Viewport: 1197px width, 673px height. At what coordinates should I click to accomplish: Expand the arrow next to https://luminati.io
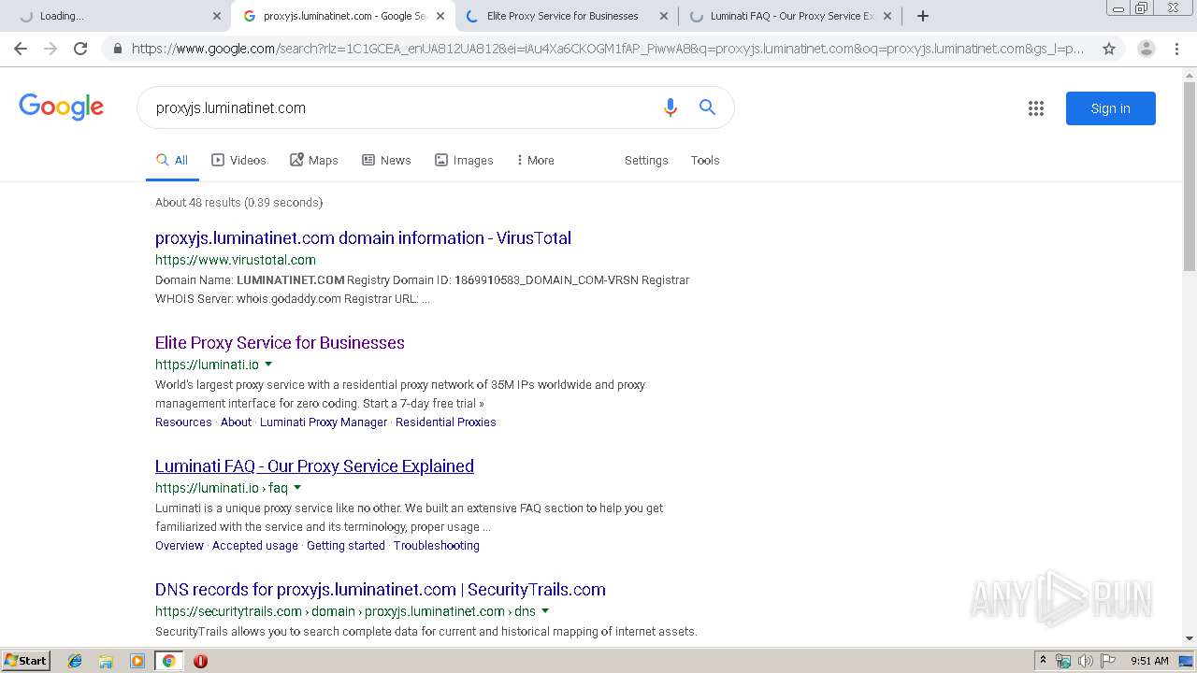(x=268, y=364)
